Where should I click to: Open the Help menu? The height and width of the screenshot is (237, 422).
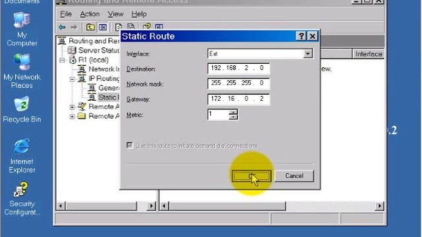pos(139,14)
